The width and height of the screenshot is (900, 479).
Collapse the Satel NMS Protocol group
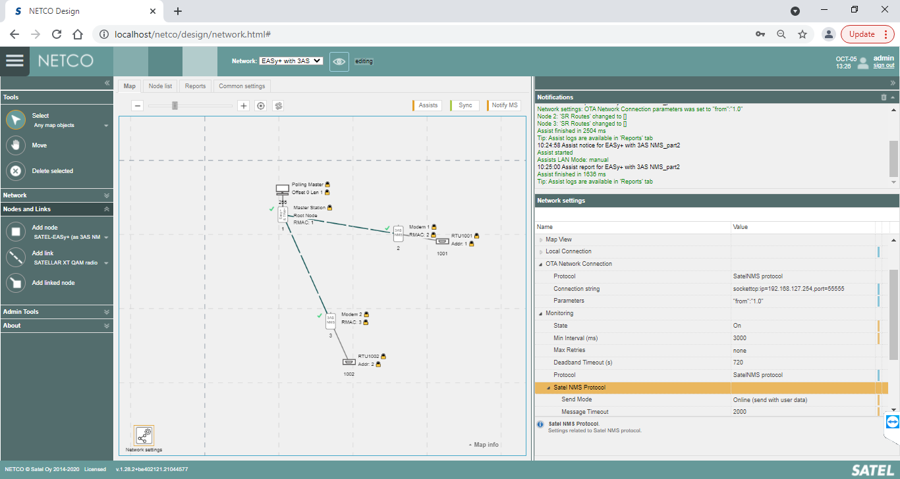click(x=548, y=388)
